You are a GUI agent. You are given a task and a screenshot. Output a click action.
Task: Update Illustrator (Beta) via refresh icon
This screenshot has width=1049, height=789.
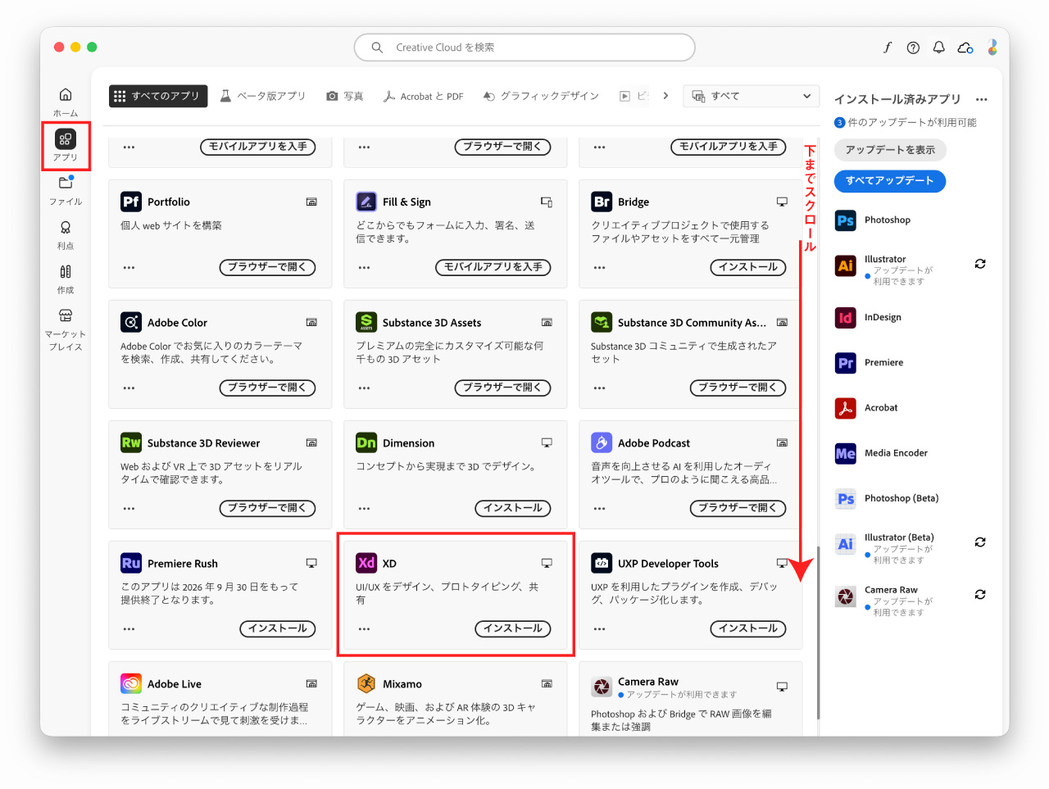coord(980,542)
